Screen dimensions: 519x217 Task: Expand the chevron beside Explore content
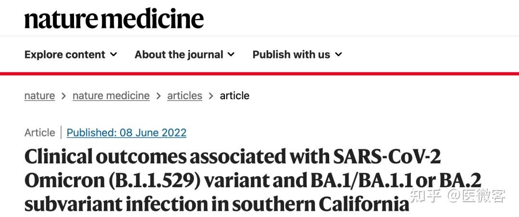(x=113, y=55)
